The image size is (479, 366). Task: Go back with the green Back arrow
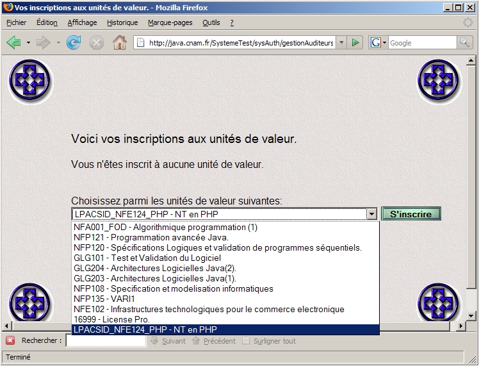13,42
